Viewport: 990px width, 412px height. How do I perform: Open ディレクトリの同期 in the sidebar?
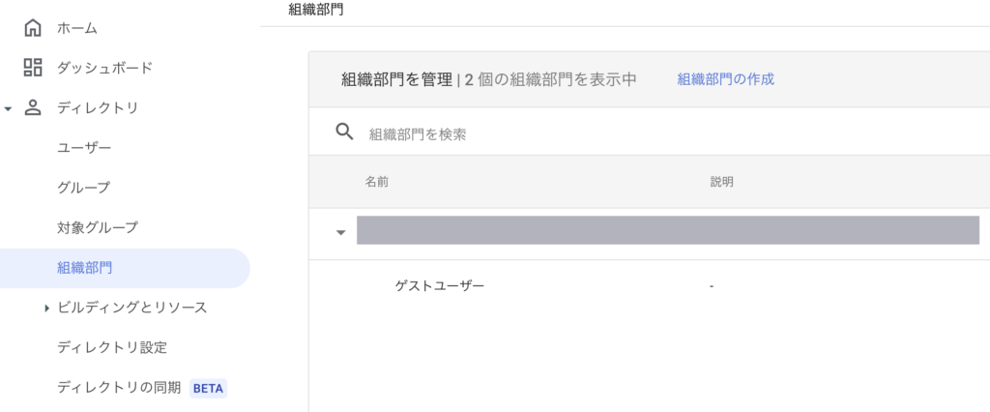point(119,388)
